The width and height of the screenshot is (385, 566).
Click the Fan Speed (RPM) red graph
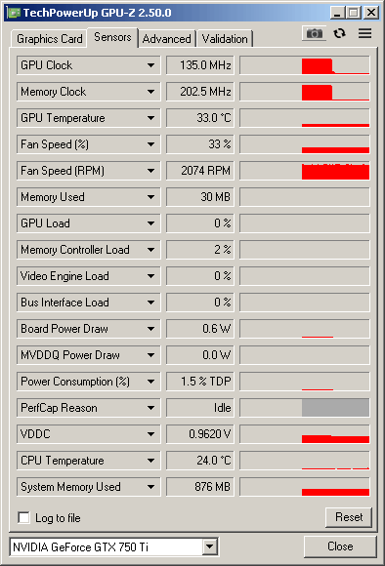point(335,172)
